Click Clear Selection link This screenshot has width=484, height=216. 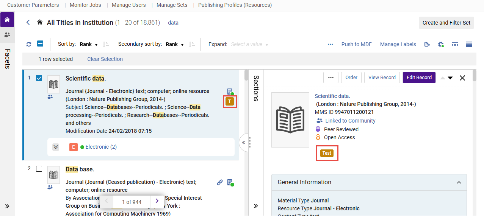coord(105,59)
